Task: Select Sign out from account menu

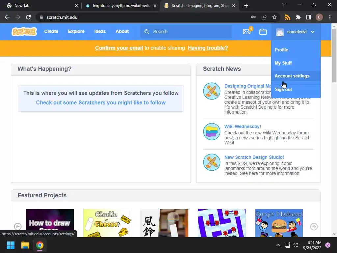Action: pos(283,90)
